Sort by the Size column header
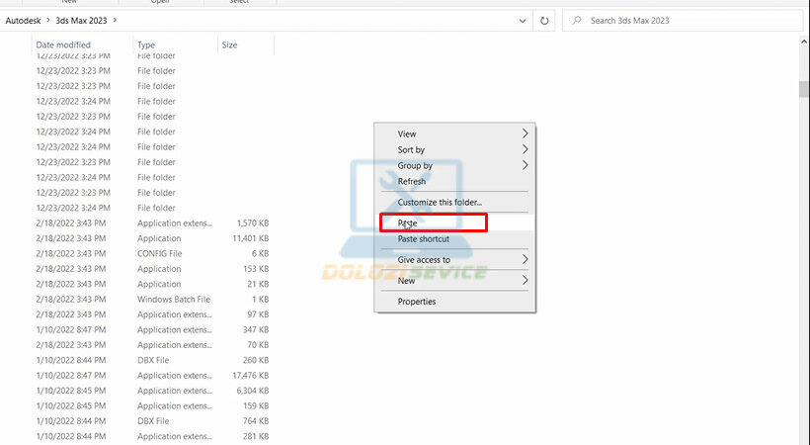Viewport: 810px width, 445px height. 229,45
